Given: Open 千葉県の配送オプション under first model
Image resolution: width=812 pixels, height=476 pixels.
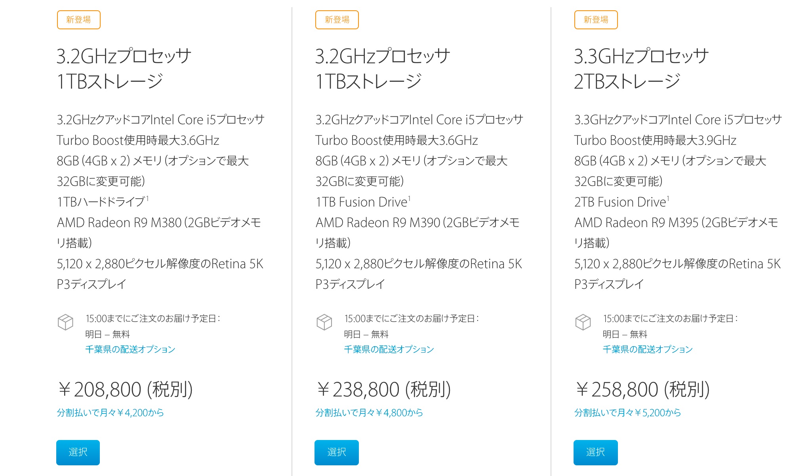Looking at the screenshot, I should [x=130, y=349].
